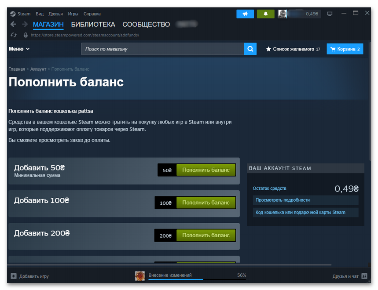Click the 56% progress value
The image size is (378, 290).
click(242, 275)
